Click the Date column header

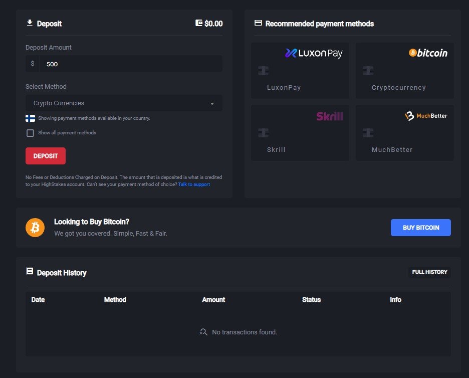click(38, 300)
